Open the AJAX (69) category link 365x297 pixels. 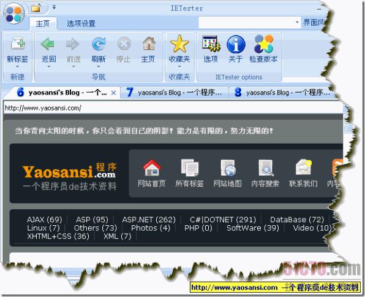[45, 220]
